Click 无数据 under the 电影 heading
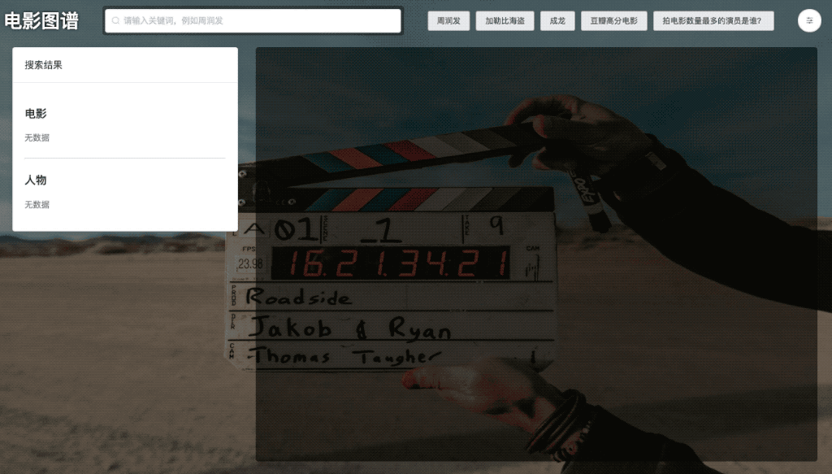This screenshot has height=474, width=832. coord(37,137)
